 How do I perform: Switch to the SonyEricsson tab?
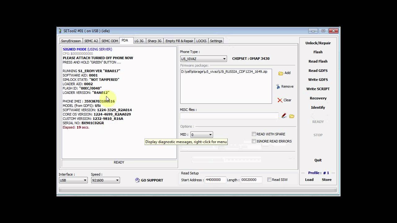[x=71, y=41]
